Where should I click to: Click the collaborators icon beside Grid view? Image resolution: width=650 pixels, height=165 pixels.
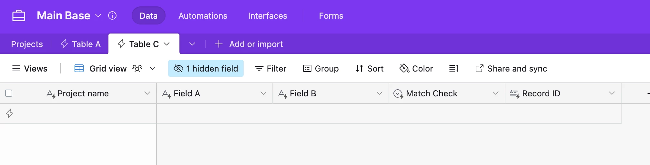pyautogui.click(x=137, y=68)
